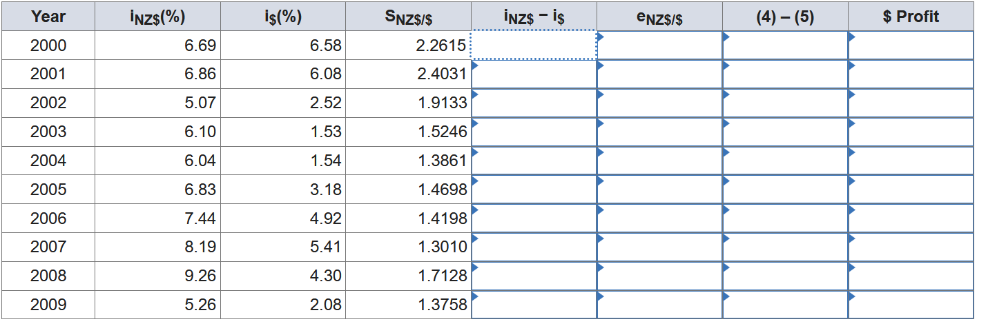This screenshot has height=335, width=997.
Task: Click the (4) – (5) cell for 2002
Action: [785, 103]
